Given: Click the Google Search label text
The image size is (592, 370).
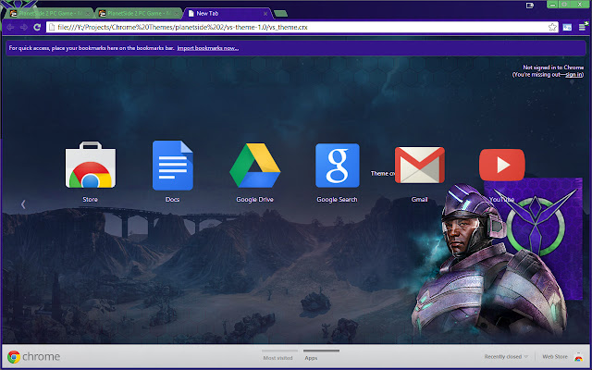Looking at the screenshot, I should tap(337, 200).
